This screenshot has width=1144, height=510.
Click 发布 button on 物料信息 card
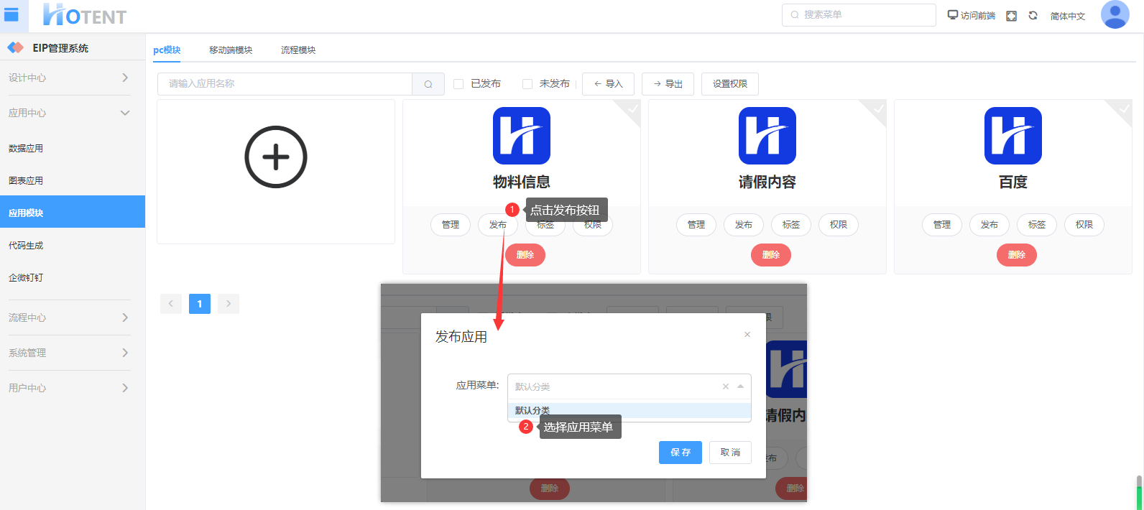(x=497, y=225)
